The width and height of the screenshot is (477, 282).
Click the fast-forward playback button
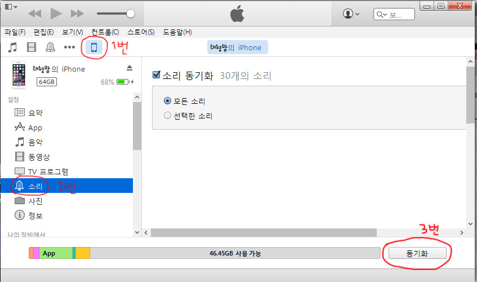pos(77,14)
